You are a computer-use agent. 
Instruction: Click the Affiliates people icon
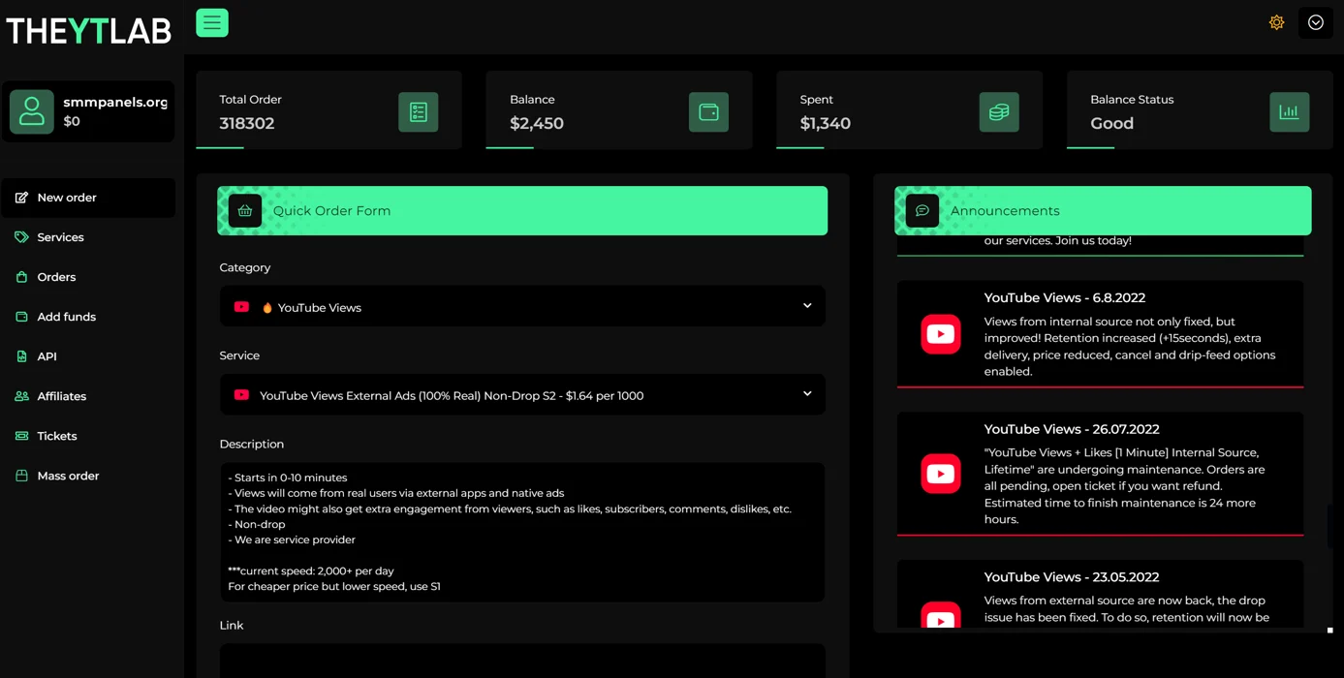[21, 396]
